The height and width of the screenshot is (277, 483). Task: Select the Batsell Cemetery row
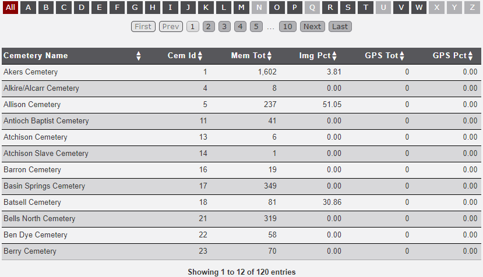click(33, 203)
